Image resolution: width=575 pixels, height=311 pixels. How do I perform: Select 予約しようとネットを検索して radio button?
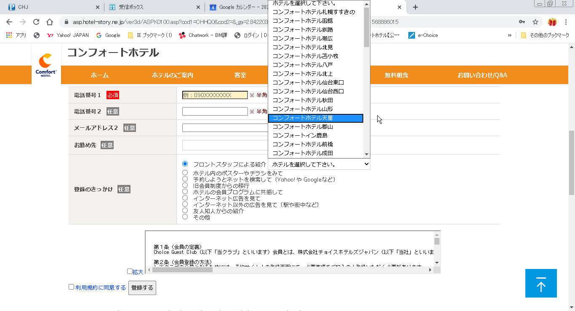(x=185, y=179)
